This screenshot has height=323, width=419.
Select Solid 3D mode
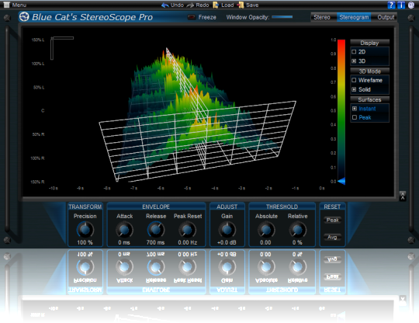coord(354,89)
